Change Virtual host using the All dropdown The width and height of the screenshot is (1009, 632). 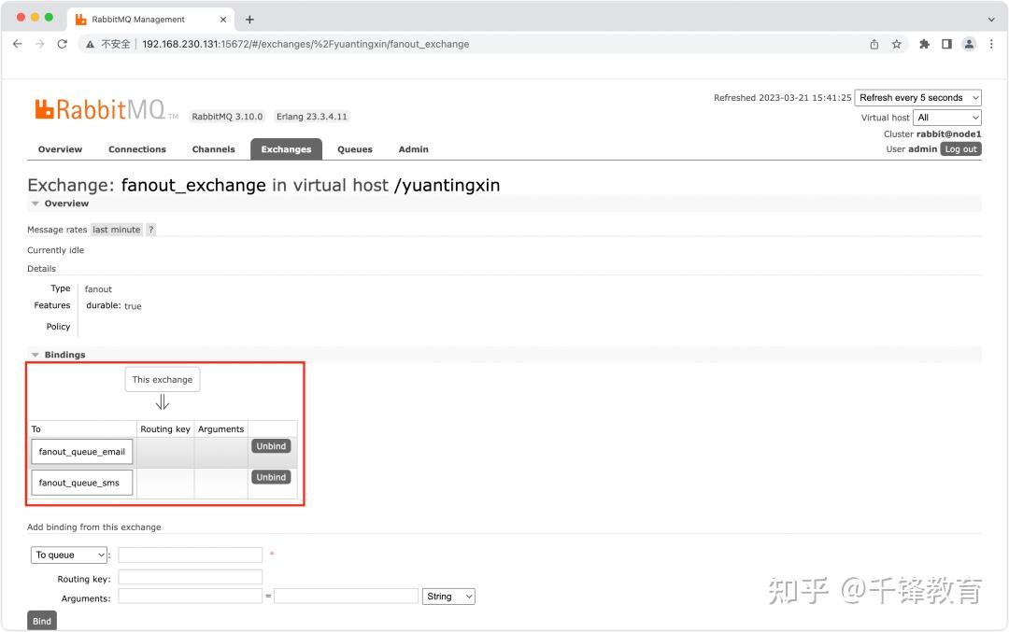[x=946, y=117]
